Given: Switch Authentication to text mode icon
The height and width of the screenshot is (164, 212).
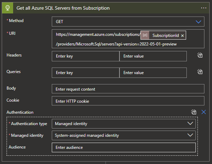Looking at the screenshot, I should click(194, 112).
